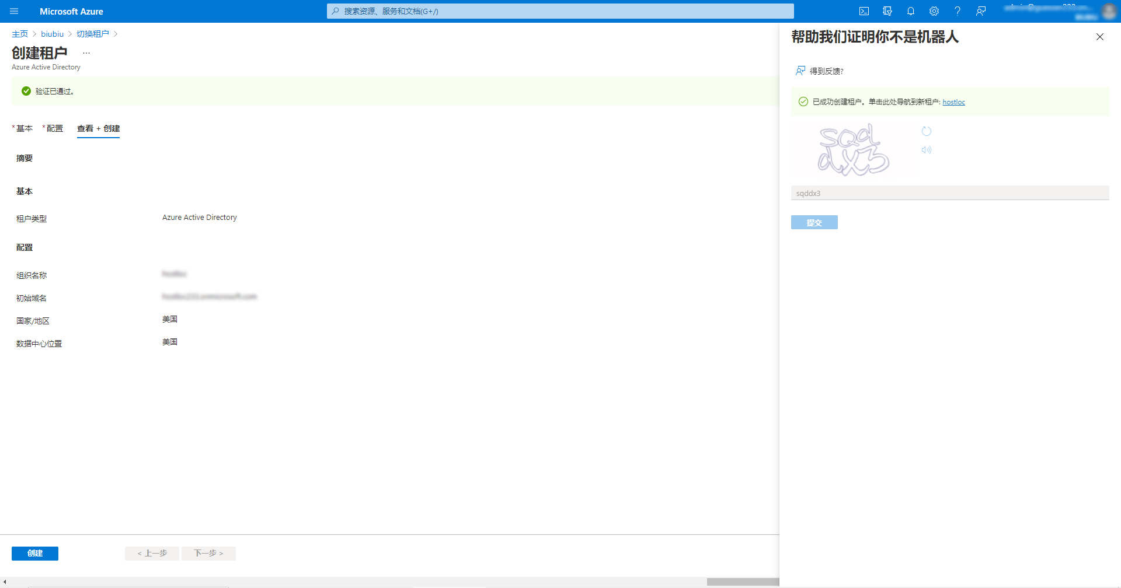Open the more options ellipsis beside 创建租户

tap(86, 53)
